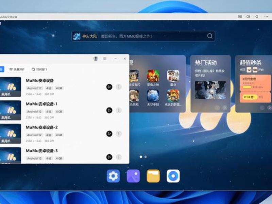Select the MuMu安卓设备-2 thumbnail

pyautogui.click(x=11, y=134)
